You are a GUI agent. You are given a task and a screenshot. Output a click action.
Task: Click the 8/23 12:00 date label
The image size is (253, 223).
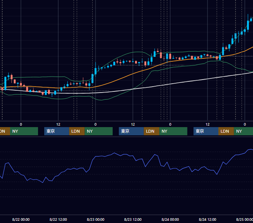coord(133,219)
